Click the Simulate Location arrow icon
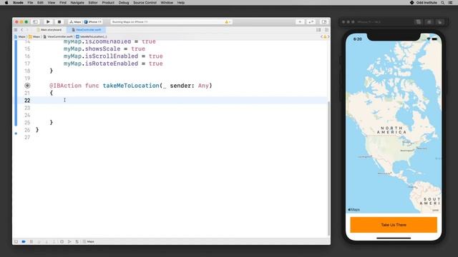This screenshot has height=257, width=458. [69, 241]
